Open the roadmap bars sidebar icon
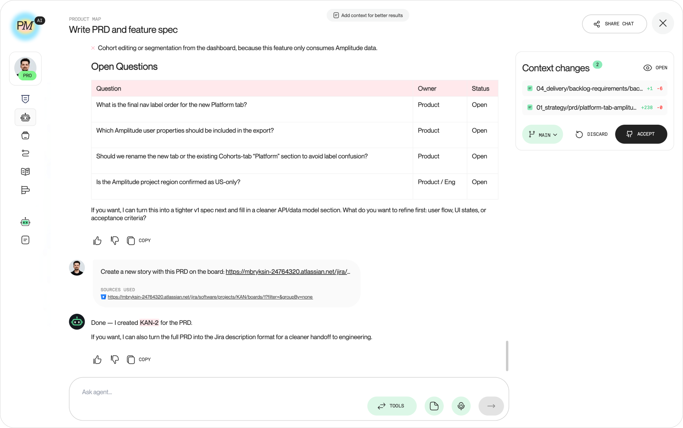Image resolution: width=683 pixels, height=428 pixels. point(25,190)
